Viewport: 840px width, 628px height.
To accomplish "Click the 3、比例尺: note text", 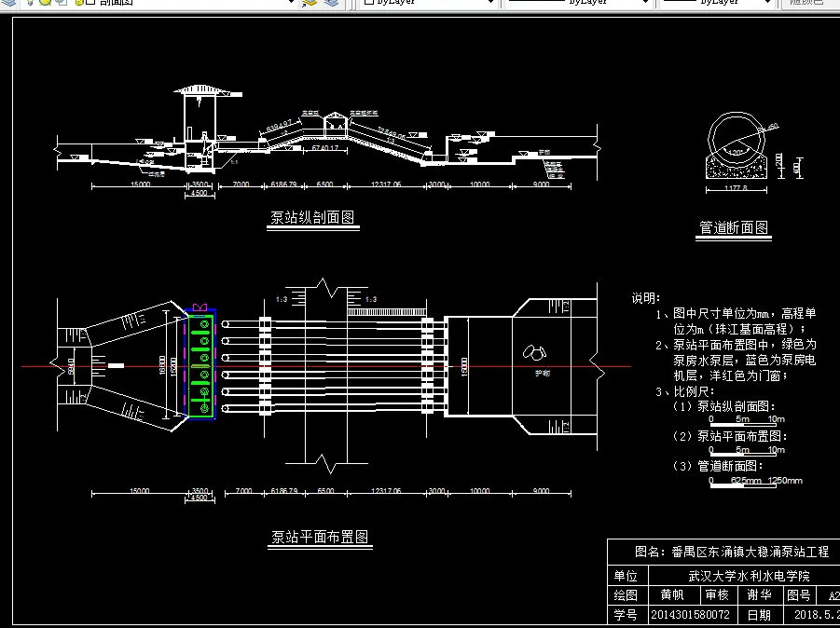I will 685,391.
